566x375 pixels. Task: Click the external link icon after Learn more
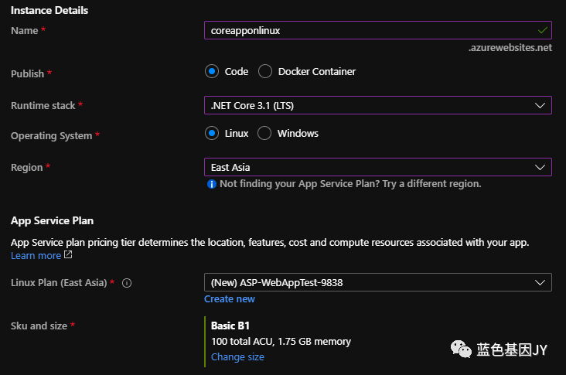(68, 255)
